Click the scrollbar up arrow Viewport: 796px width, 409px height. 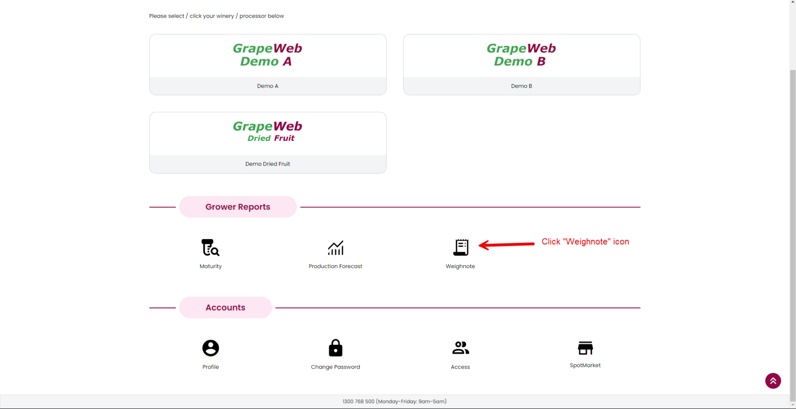click(792, 3)
